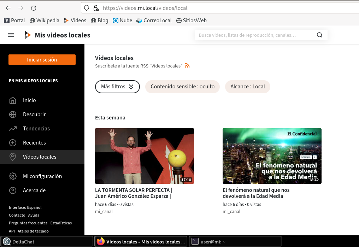Click the PeerTube logo icon in the header

coord(28,35)
